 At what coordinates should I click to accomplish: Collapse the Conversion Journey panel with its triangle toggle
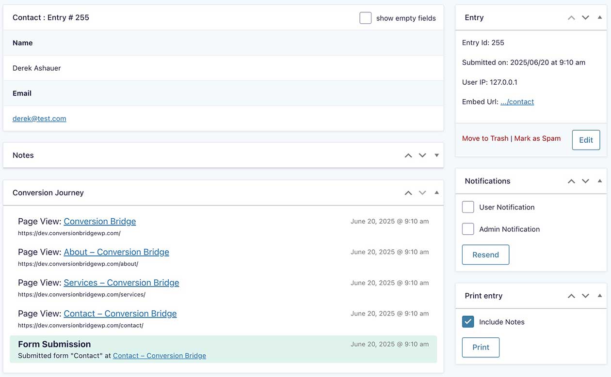(x=436, y=192)
